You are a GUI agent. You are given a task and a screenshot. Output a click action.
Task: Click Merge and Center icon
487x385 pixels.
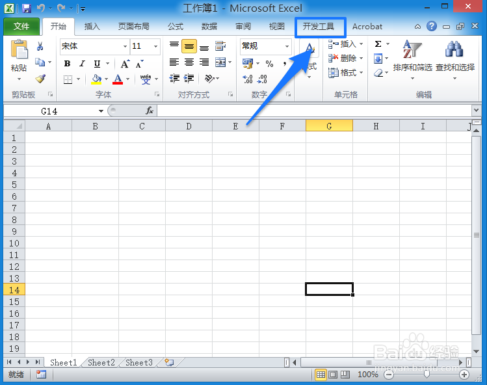click(x=220, y=62)
